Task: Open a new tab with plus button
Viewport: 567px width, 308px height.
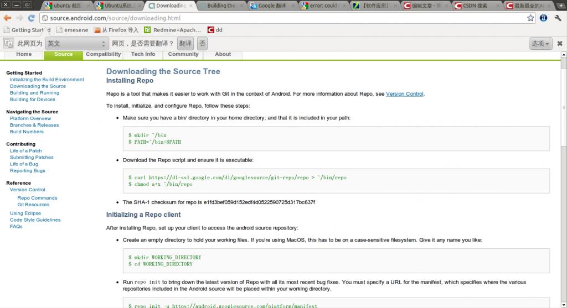Action: 561,6
